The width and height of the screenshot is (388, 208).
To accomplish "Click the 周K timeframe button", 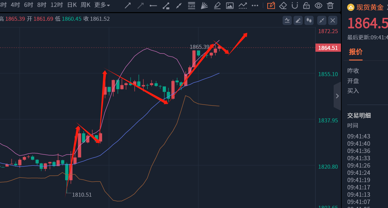I will (85, 5).
